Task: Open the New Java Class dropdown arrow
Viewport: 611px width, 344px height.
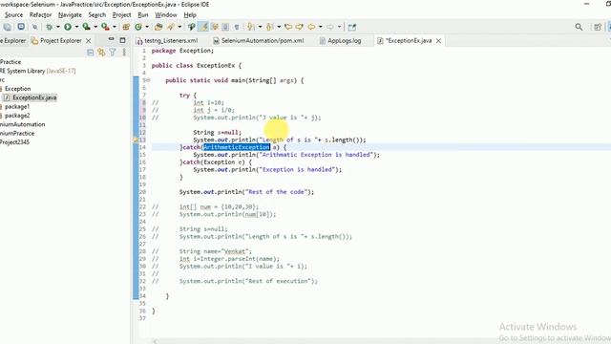Action: [x=147, y=27]
